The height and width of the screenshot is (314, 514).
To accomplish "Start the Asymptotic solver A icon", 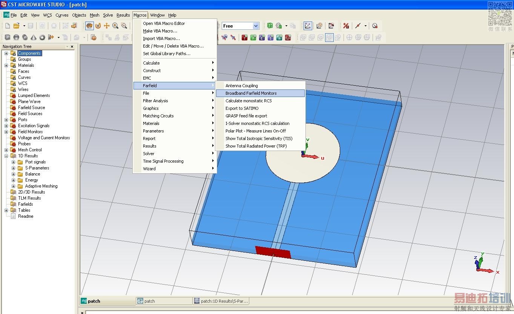I will pyautogui.click(x=279, y=37).
